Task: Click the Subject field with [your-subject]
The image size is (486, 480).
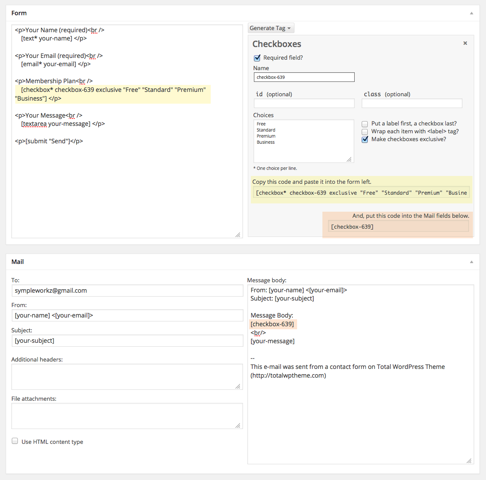Action: 127,341
